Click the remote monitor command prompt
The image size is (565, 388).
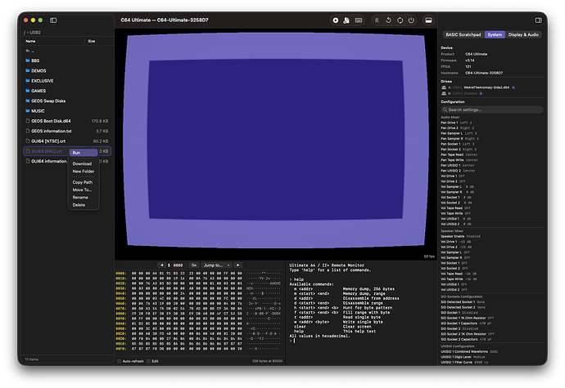click(360, 341)
